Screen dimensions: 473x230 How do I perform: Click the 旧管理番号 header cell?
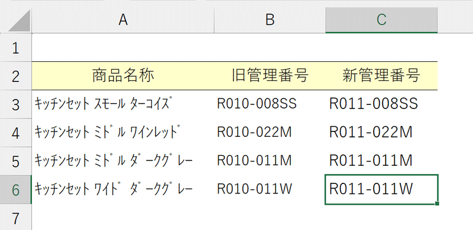270,76
